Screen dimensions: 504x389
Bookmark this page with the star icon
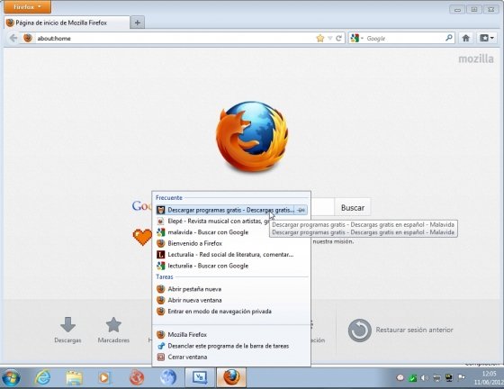[320, 38]
